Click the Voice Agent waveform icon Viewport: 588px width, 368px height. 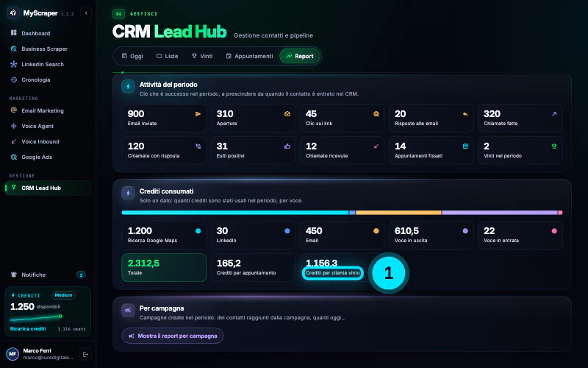[14, 126]
